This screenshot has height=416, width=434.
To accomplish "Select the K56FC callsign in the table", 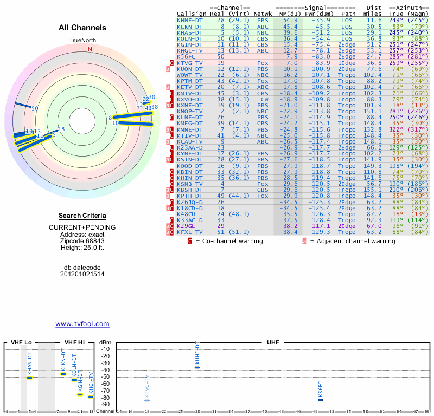I will tap(186, 57).
